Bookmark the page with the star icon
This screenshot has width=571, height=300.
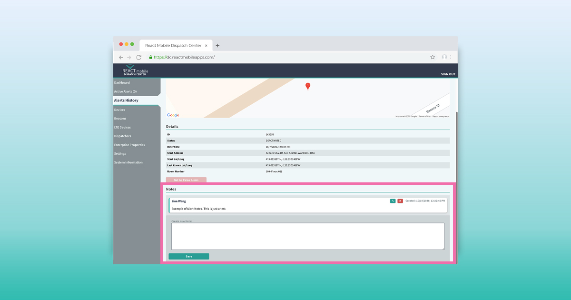(x=433, y=57)
